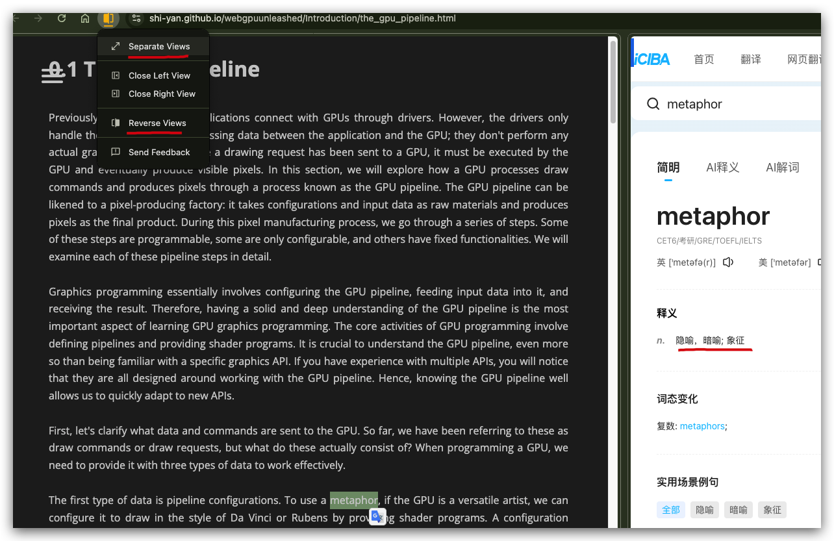Click the browser reload button

[62, 18]
